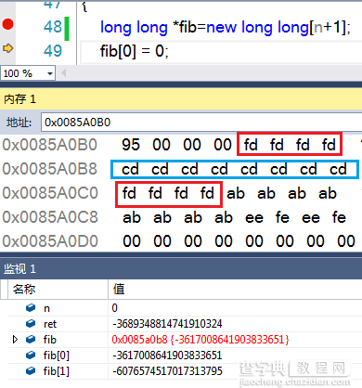Toggle the red breakpoint on line 48

tap(7, 24)
